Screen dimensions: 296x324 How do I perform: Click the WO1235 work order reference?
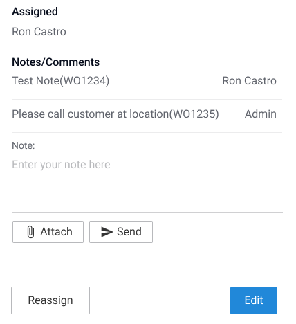pos(194,114)
